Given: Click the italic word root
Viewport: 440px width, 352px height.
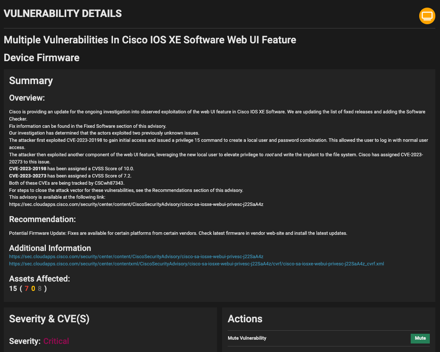Looking at the screenshot, I should coord(269,155).
